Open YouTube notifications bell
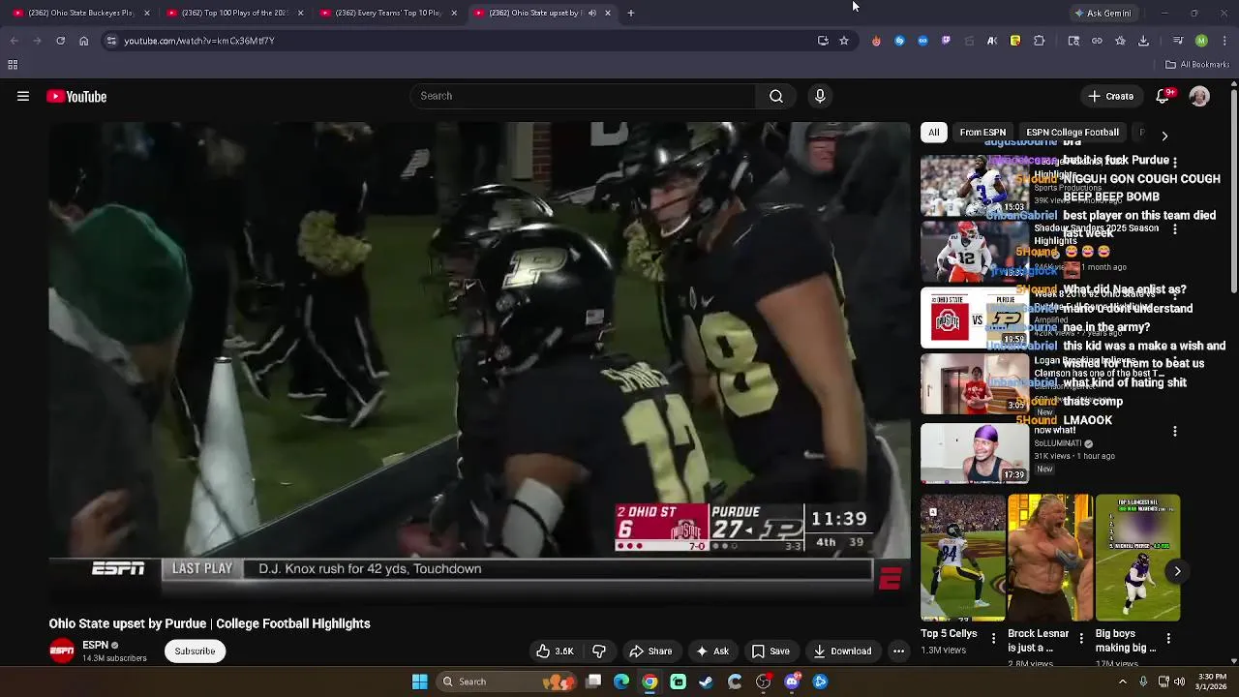Screen dimensions: 1239x697 (x=1163, y=96)
